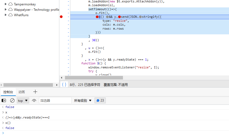
Task: Clear the console with the ban icon
Action: [12, 100]
